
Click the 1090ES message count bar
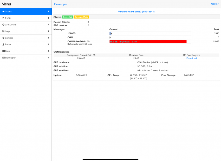[150, 33]
